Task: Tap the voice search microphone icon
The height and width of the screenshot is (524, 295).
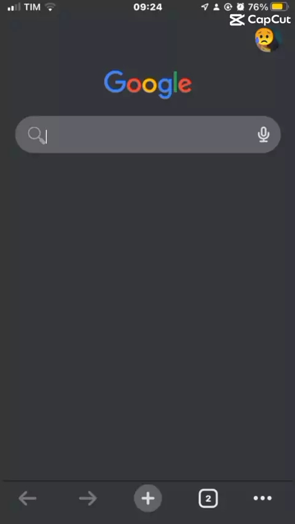Action: coord(264,134)
